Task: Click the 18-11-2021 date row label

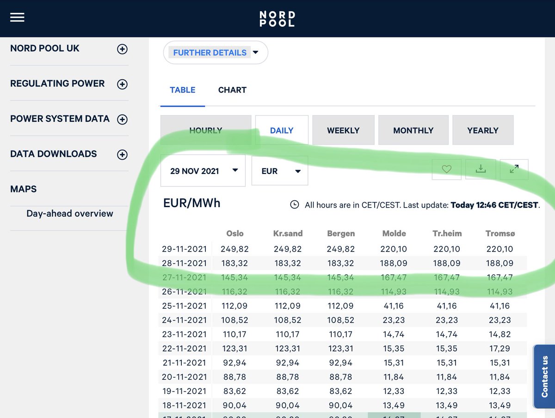Action: [x=184, y=406]
